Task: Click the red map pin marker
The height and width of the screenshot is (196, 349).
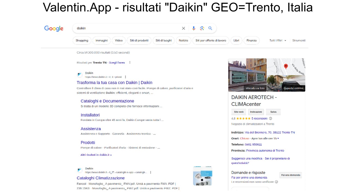Action: [286, 66]
